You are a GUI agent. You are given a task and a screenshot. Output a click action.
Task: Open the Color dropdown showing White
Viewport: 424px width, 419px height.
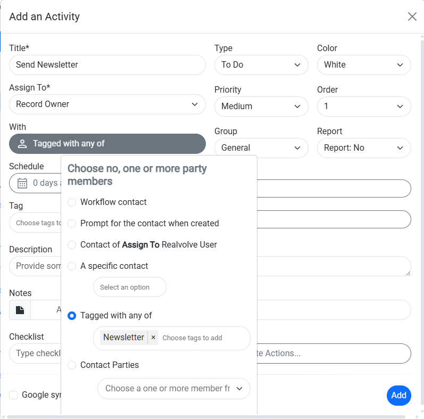tap(363, 65)
